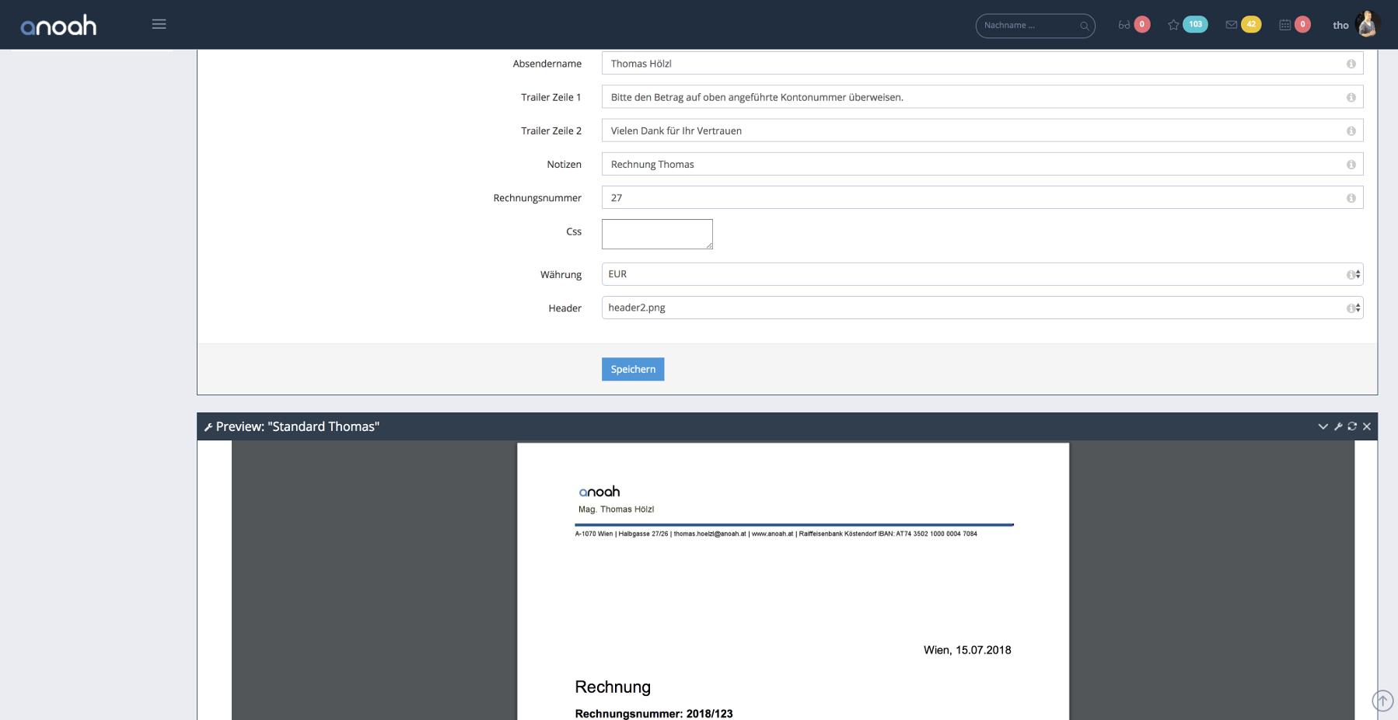Viewport: 1398px width, 720px height.
Task: Open the mail envelope icon
Action: point(1231,25)
